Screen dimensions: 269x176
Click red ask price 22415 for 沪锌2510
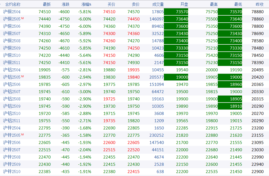click(x=133, y=171)
